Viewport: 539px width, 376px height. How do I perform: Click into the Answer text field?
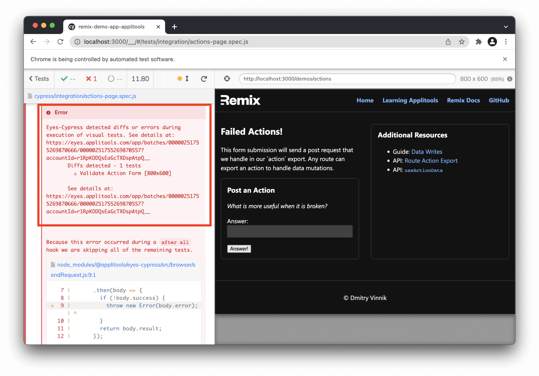[x=289, y=231]
